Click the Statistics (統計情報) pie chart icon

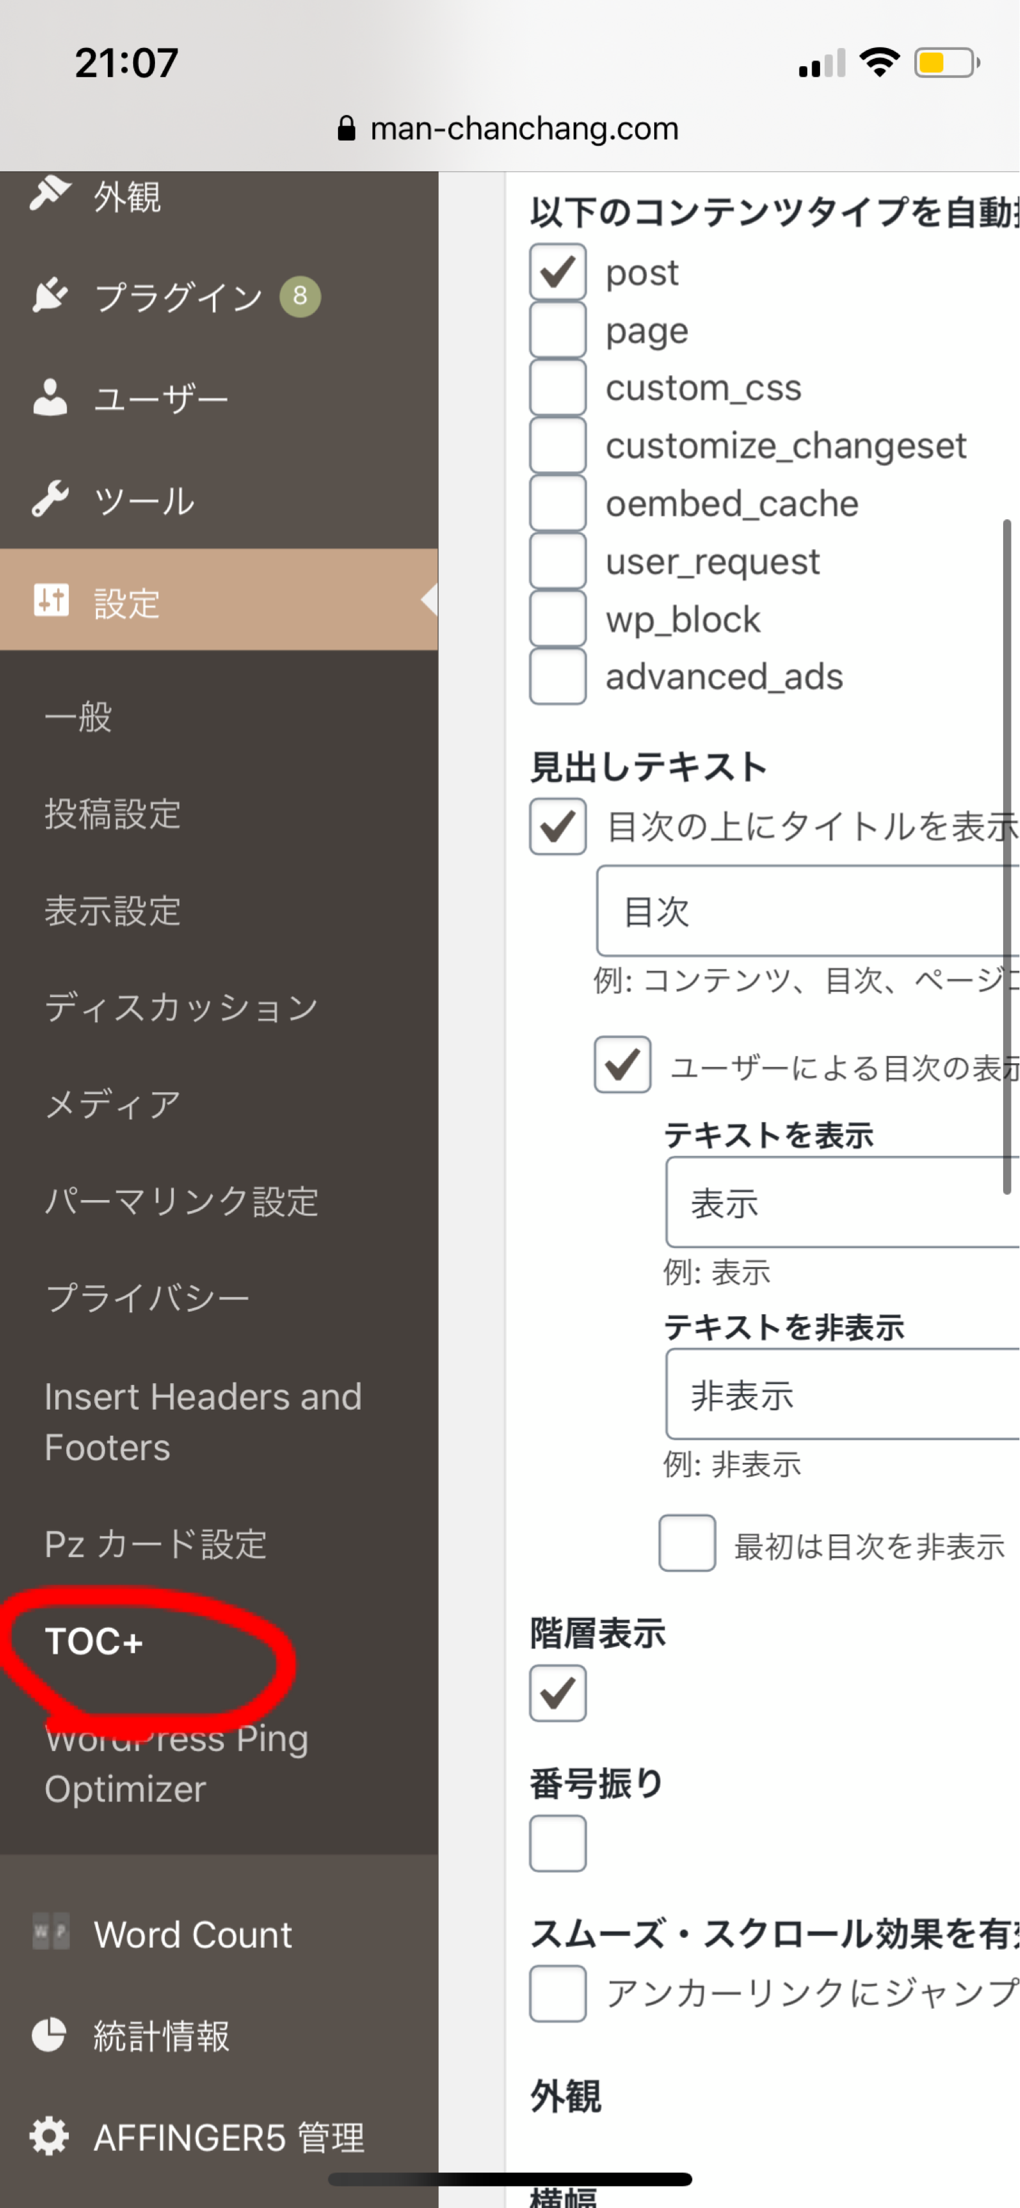(x=49, y=2035)
